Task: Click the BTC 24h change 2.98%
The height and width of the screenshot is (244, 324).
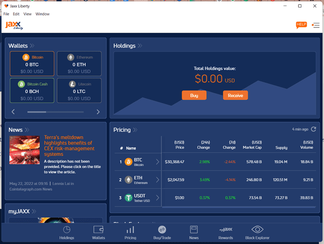Action: pos(205,162)
